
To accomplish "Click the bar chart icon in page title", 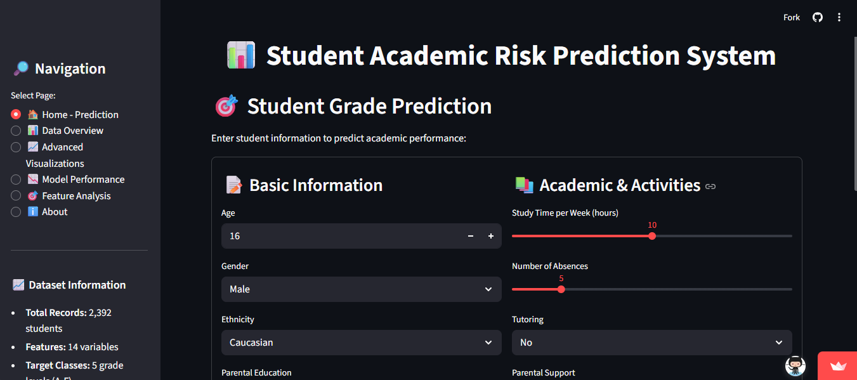I will pos(241,55).
